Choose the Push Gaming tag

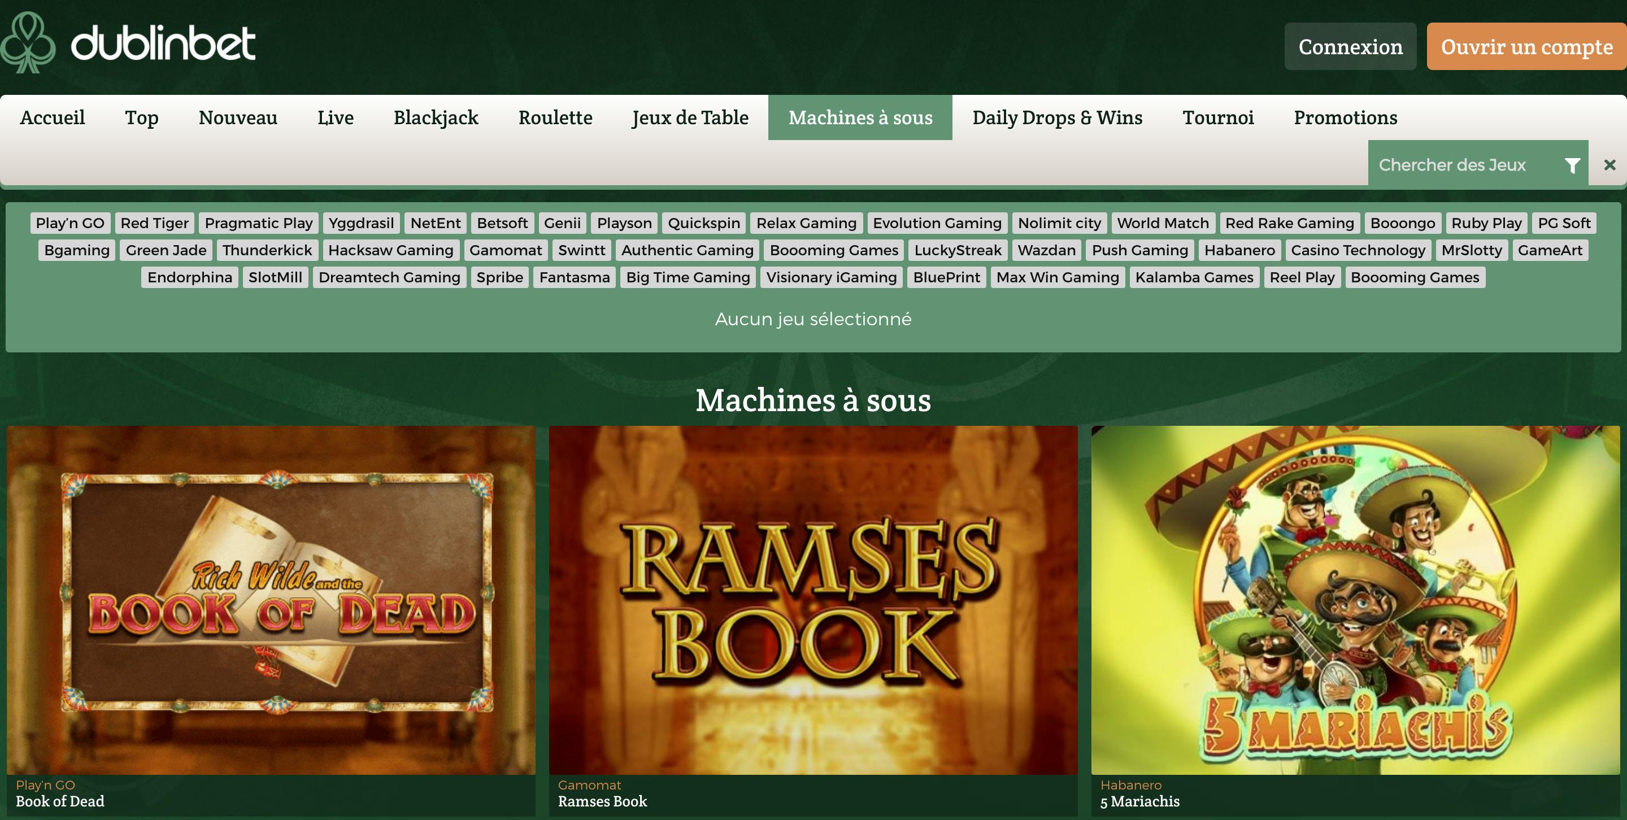(x=1140, y=250)
